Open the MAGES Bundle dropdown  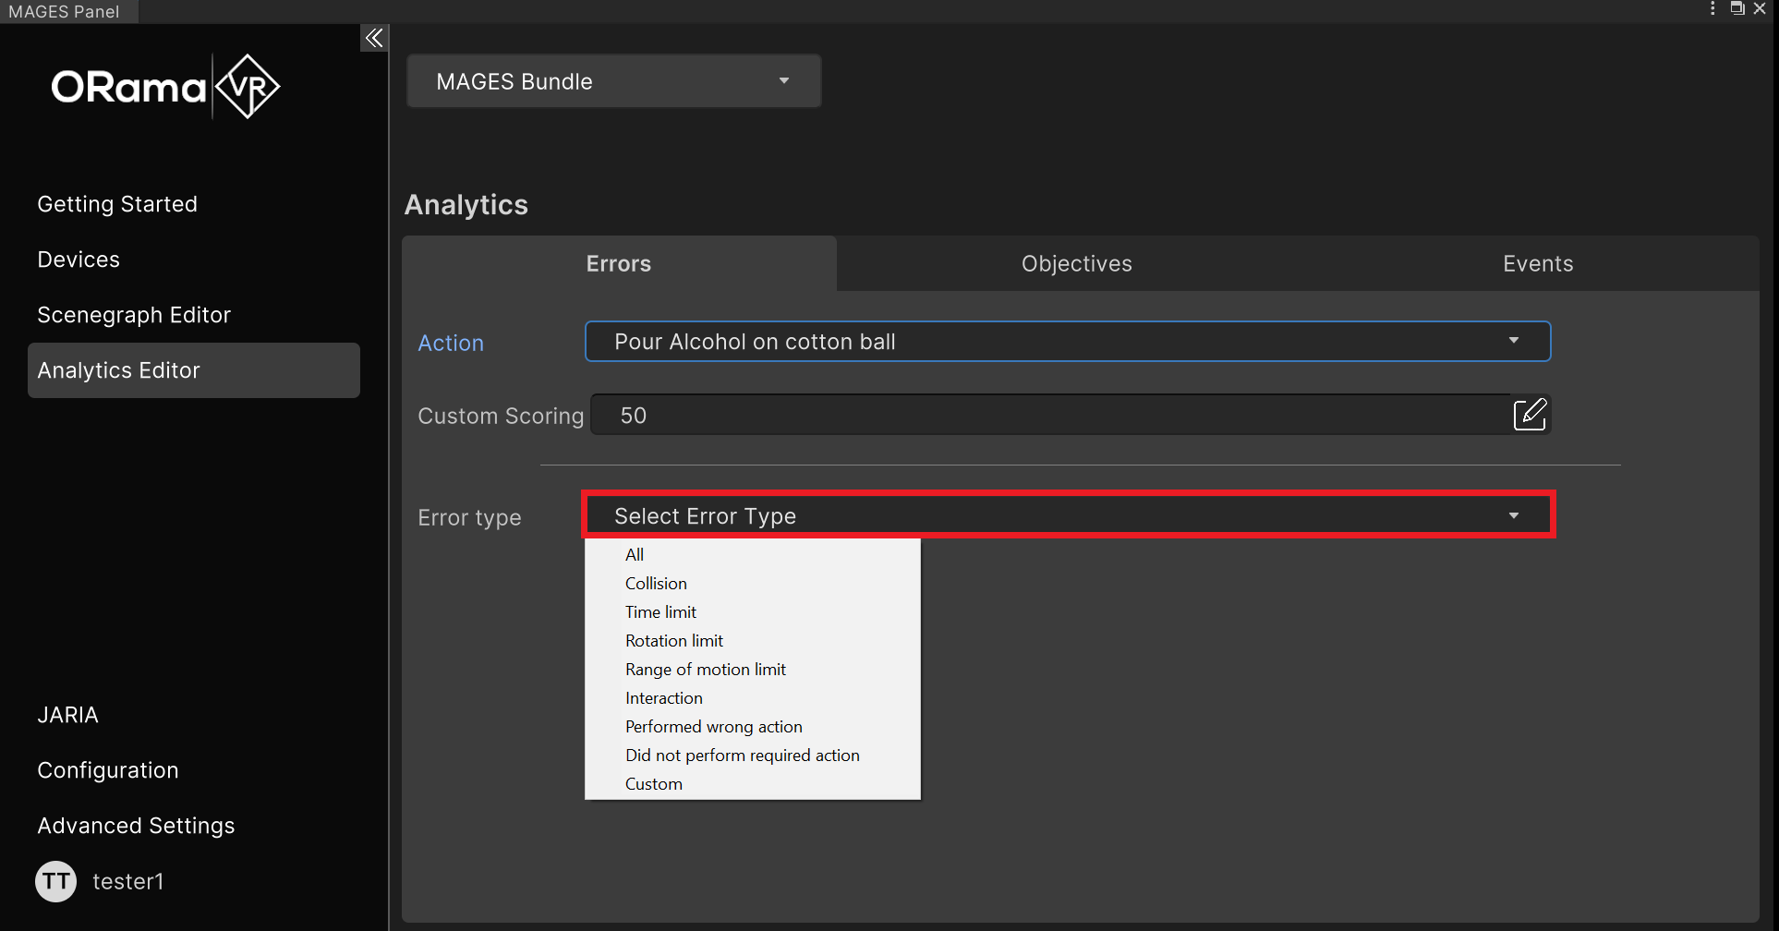pos(613,81)
